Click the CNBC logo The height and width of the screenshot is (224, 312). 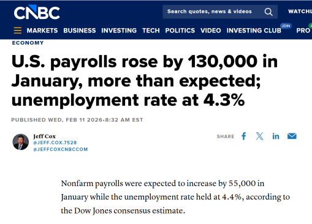[x=37, y=12]
